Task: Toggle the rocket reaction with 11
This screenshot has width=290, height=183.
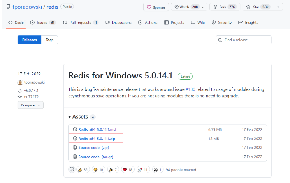Action: click(x=143, y=169)
